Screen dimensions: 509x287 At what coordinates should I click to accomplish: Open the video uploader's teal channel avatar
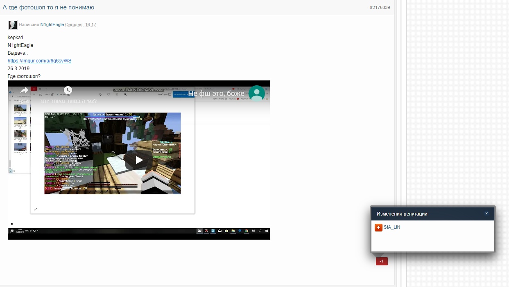tap(257, 93)
